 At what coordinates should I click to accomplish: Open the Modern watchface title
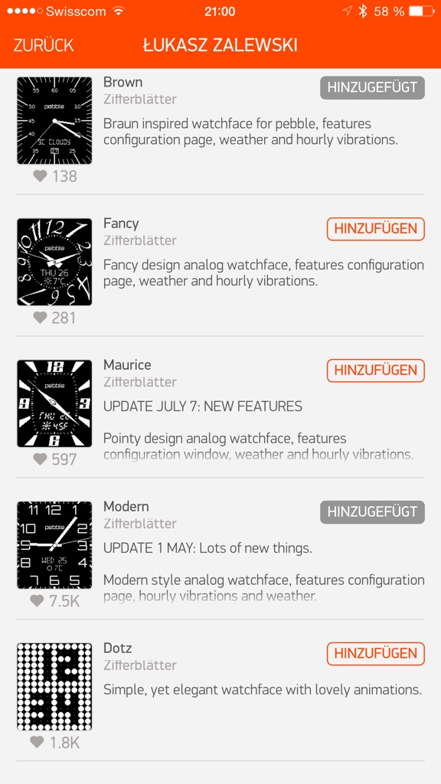point(126,507)
